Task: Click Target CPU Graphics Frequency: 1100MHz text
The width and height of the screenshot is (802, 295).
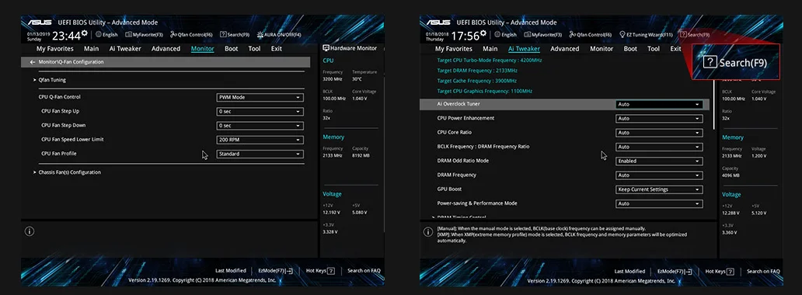Action: (x=485, y=91)
